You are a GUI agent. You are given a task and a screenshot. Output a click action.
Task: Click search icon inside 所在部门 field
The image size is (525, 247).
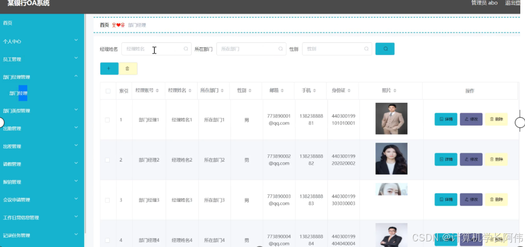click(x=280, y=49)
